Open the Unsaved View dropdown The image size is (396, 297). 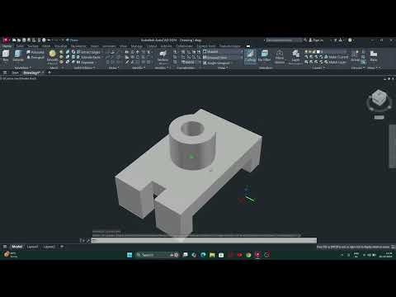222,57
